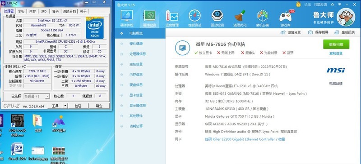Open the 鲁大师 main menu dropdown triangle
The height and width of the screenshot is (164, 361).
pos(340,4)
